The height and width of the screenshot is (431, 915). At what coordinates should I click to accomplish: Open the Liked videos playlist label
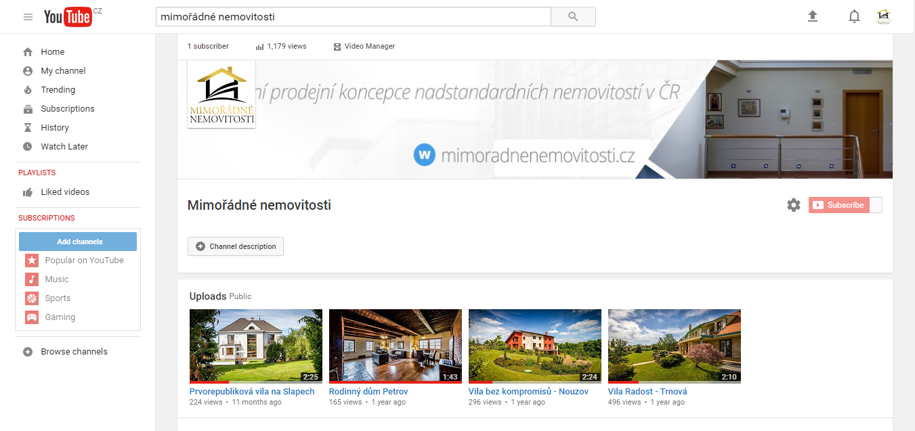click(x=65, y=192)
